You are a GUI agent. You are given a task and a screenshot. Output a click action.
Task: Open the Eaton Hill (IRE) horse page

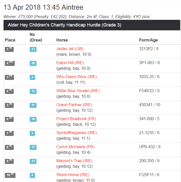tap(70, 63)
